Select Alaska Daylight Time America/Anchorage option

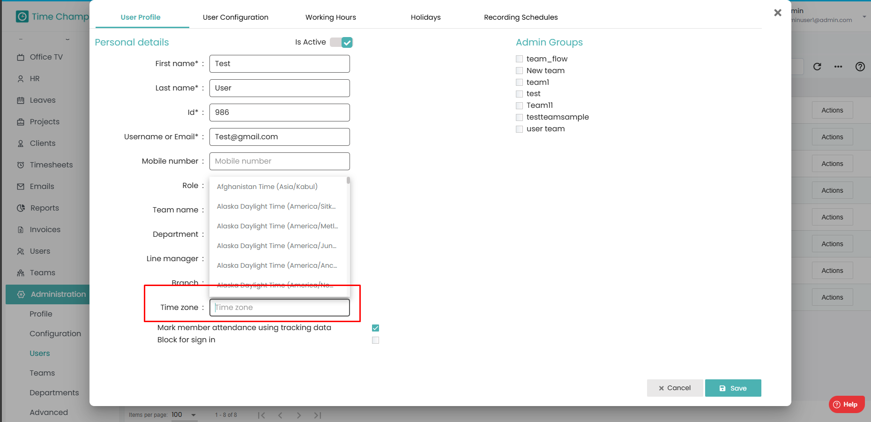point(278,265)
